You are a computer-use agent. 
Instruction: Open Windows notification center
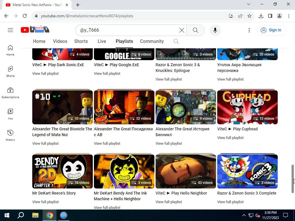click(x=285, y=215)
